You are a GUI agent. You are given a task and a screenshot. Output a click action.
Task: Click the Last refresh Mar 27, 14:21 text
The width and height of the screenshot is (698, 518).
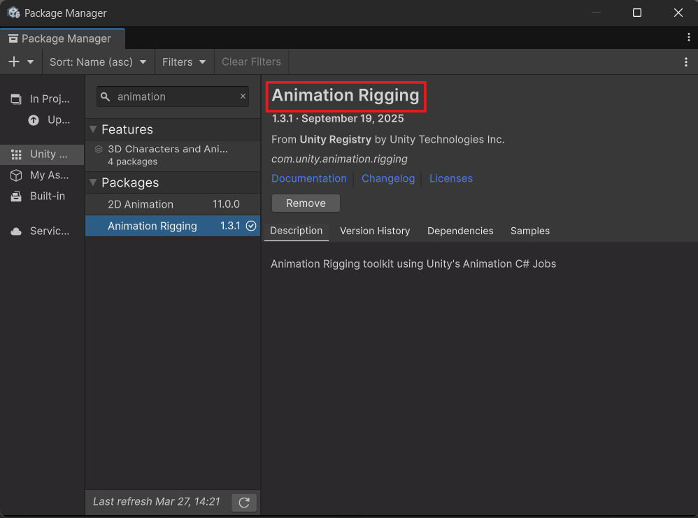[x=157, y=502]
